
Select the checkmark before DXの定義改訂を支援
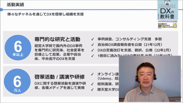tap(92, 50)
